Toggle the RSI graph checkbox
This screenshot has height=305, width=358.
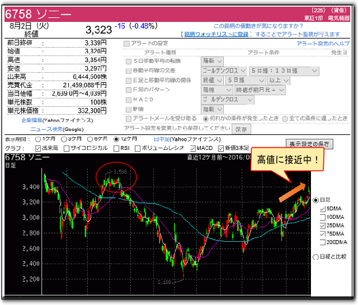click(116, 148)
